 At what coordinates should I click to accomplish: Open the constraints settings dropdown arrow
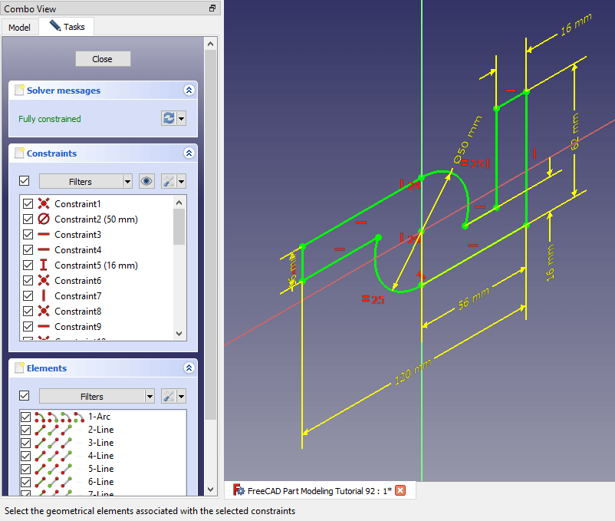[x=181, y=181]
